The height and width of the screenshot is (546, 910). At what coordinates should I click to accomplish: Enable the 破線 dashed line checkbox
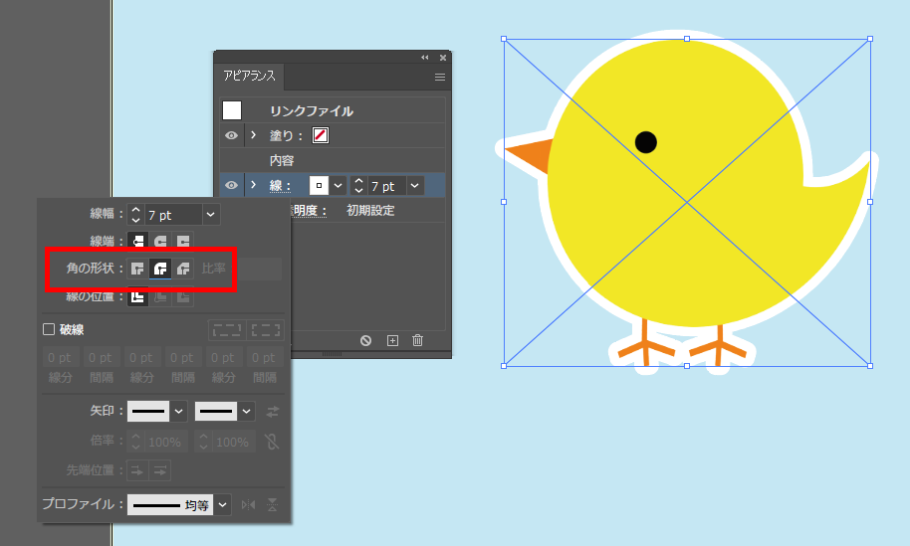(x=48, y=329)
